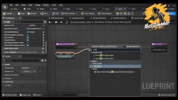Open the Window menu
Image resolution: width=178 pixels, height=100 pixels.
pos(46,5)
